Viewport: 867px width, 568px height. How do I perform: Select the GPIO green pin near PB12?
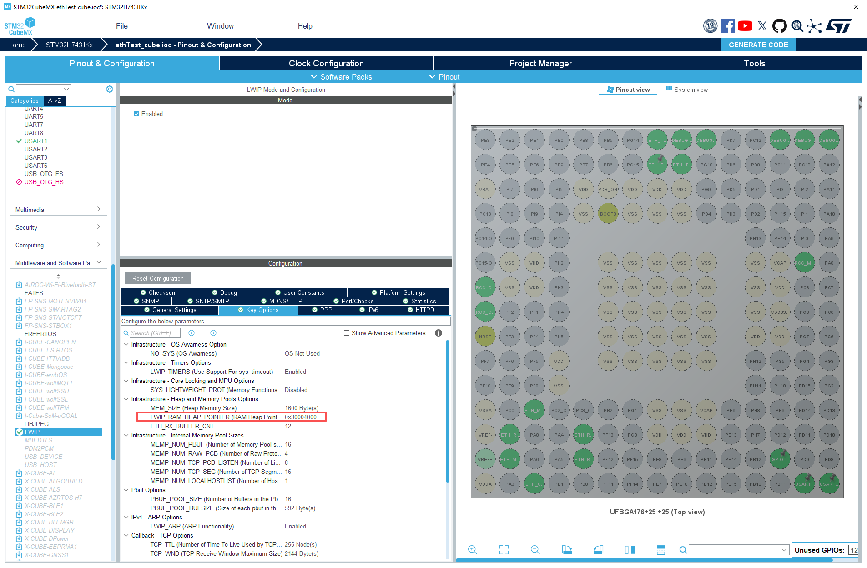click(x=780, y=459)
